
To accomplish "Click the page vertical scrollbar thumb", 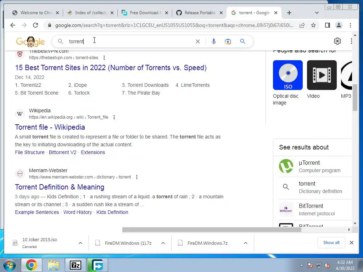I will pos(355,98).
